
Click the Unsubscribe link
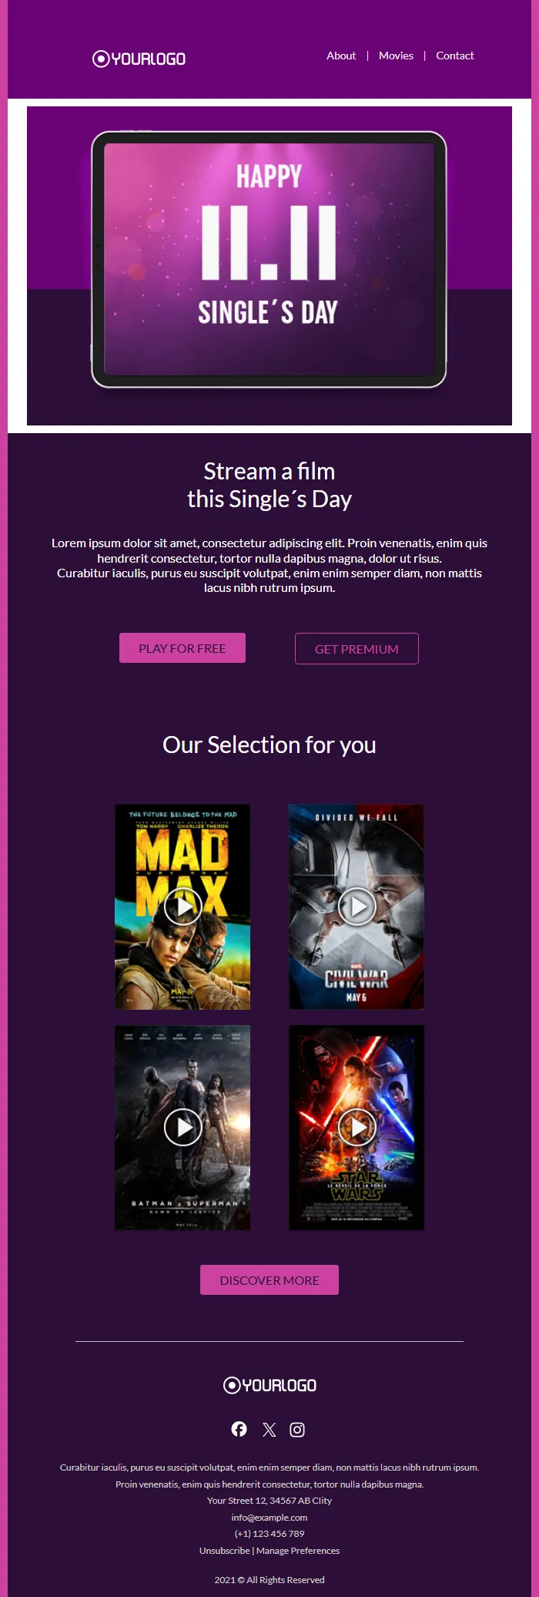point(224,1551)
